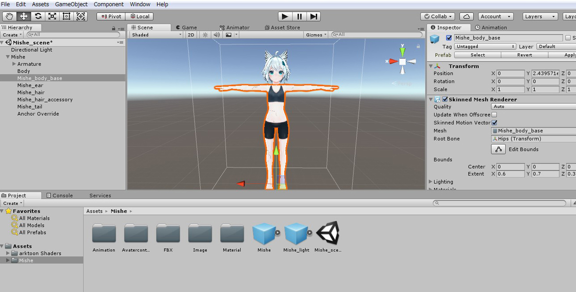Image resolution: width=576 pixels, height=292 pixels.
Task: Click the Step frame button
Action: [313, 16]
